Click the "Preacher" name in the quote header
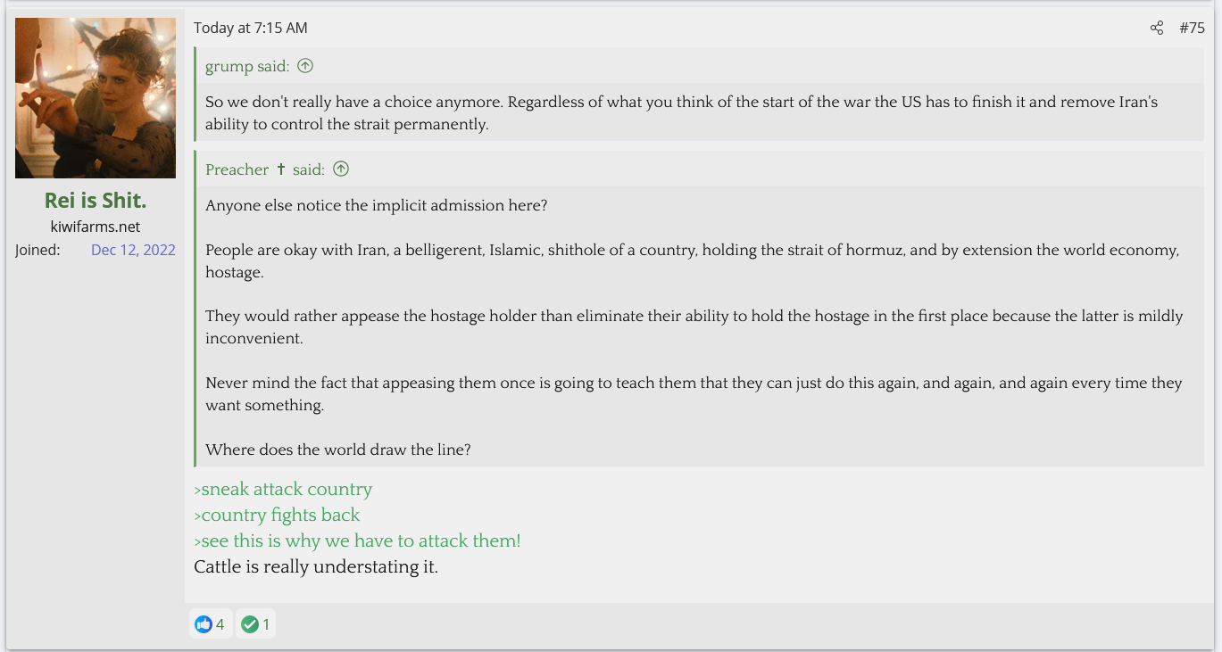This screenshot has height=652, width=1222. pyautogui.click(x=237, y=169)
